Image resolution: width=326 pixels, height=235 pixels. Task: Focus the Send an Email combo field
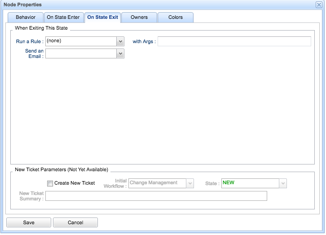(x=81, y=53)
